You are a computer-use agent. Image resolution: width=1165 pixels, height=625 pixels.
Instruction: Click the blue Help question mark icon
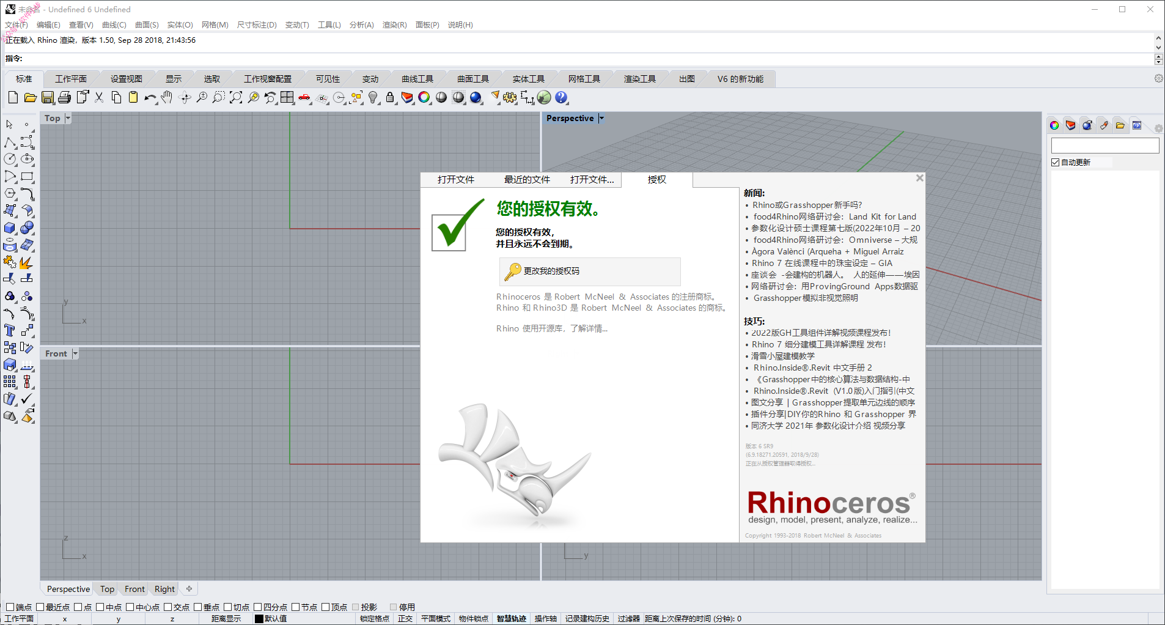[x=561, y=97]
